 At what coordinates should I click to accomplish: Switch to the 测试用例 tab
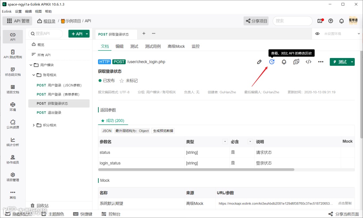coord(153,46)
